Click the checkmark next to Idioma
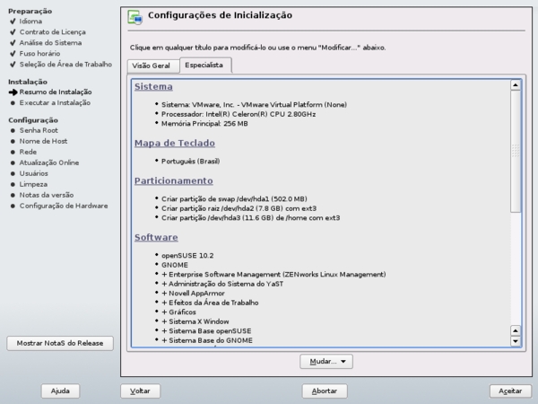538x404 pixels. click(13, 22)
